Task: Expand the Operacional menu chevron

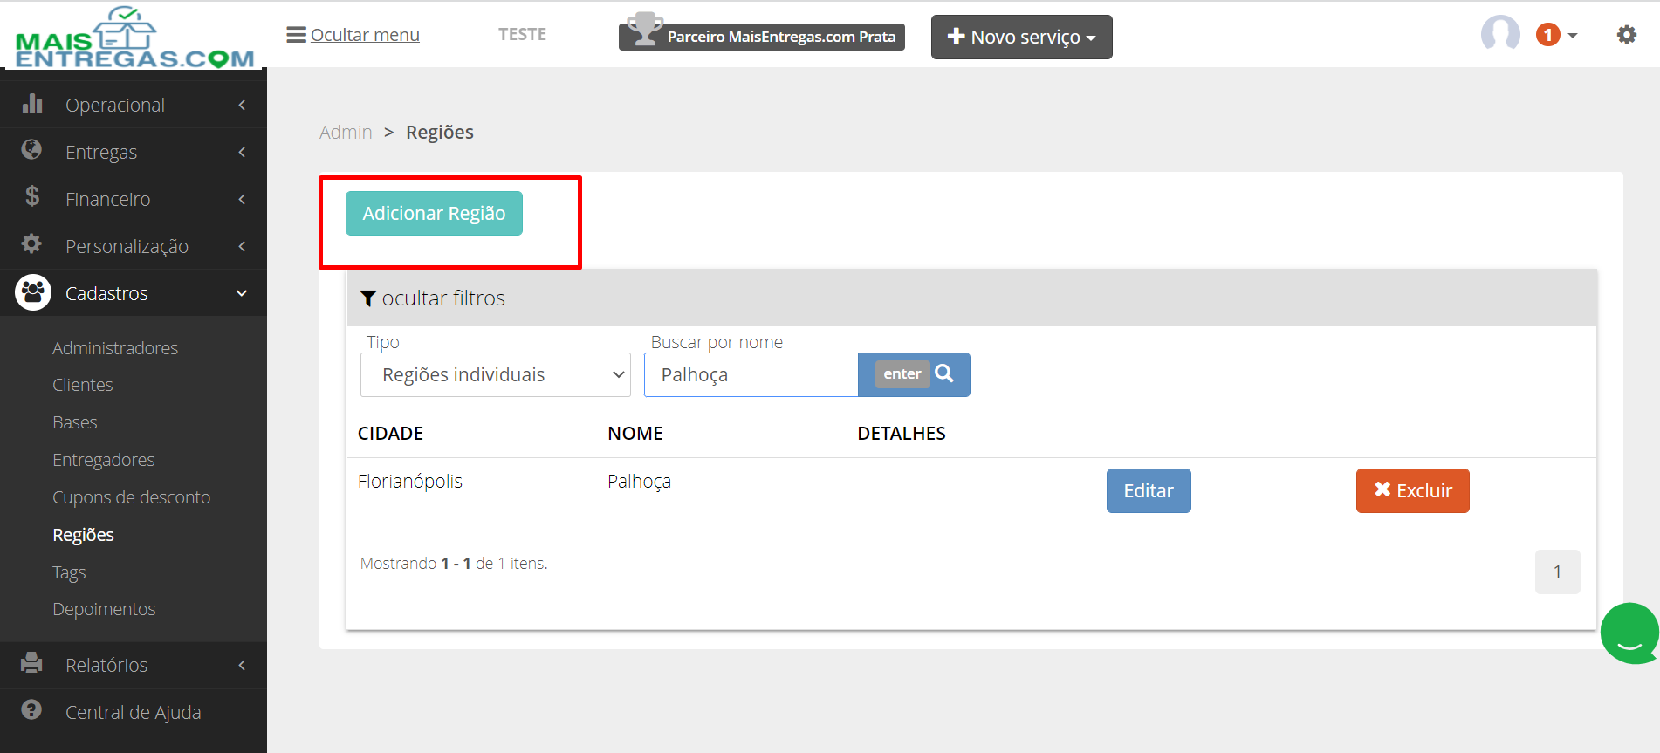Action: (242, 105)
